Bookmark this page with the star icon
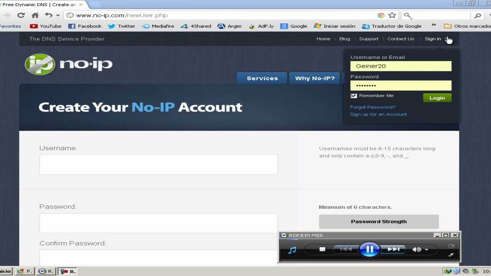This screenshot has height=276, width=491. pyautogui.click(x=392, y=15)
